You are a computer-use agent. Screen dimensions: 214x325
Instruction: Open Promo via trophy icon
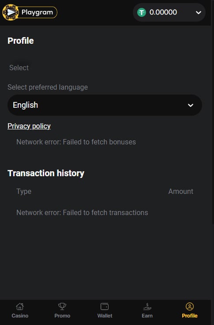(x=62, y=306)
